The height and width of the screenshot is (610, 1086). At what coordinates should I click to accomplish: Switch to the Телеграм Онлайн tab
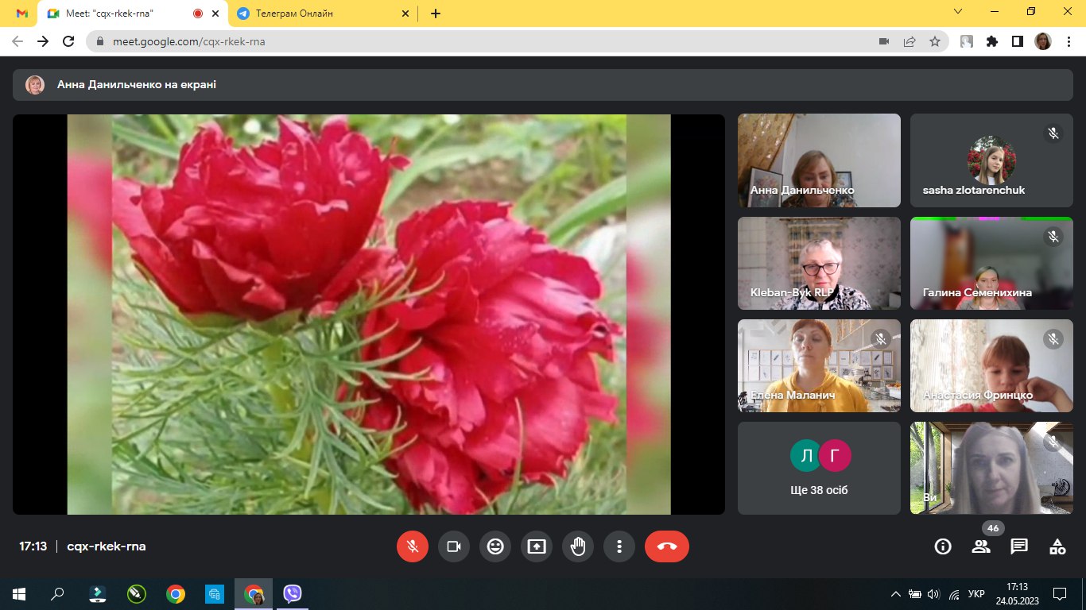pyautogui.click(x=324, y=14)
